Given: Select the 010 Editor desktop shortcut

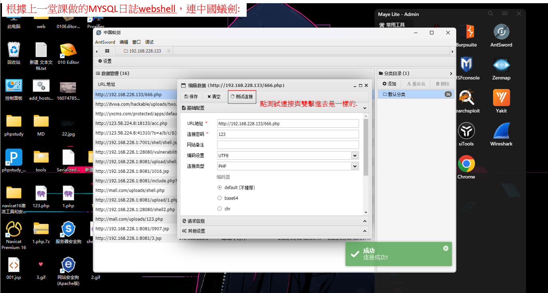Looking at the screenshot, I should pos(68,49).
